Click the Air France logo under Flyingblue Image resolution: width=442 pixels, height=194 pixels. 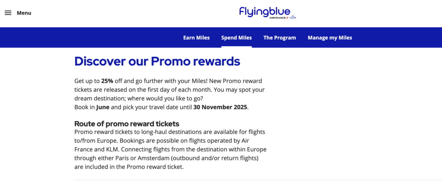pyautogui.click(x=279, y=18)
